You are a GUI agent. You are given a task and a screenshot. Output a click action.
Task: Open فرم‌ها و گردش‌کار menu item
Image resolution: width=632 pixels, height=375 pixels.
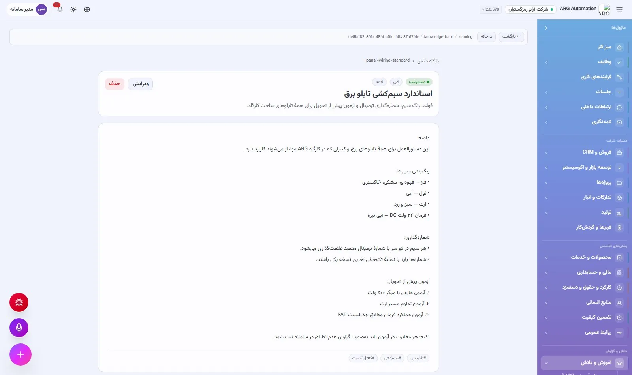point(585,227)
